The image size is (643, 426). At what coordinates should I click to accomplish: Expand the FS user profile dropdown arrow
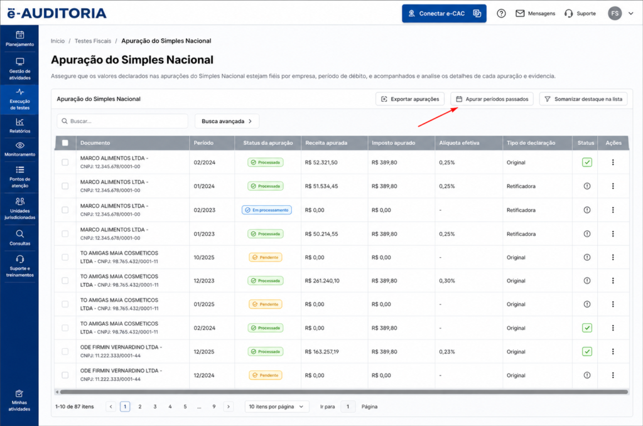[630, 14]
